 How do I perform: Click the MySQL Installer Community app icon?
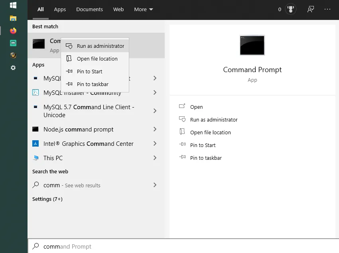point(35,92)
